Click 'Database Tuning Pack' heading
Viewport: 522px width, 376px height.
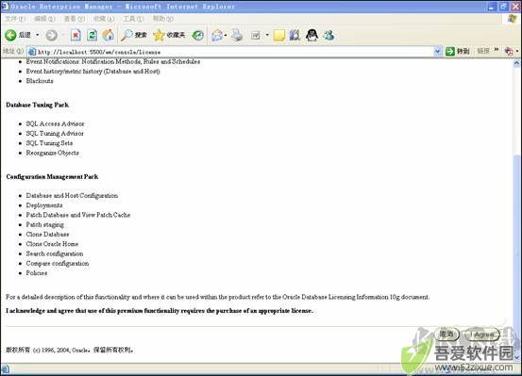38,105
